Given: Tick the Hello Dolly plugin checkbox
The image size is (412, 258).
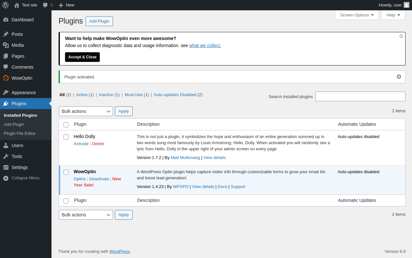Looking at the screenshot, I should 66,137.
